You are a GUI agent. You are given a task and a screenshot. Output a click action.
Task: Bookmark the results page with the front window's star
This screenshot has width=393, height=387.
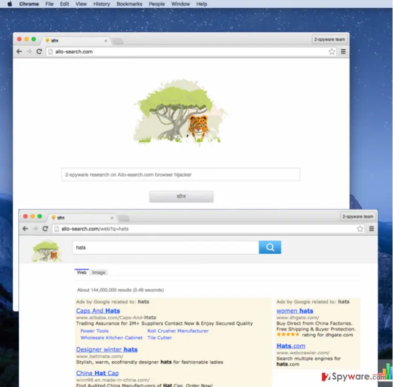360,229
